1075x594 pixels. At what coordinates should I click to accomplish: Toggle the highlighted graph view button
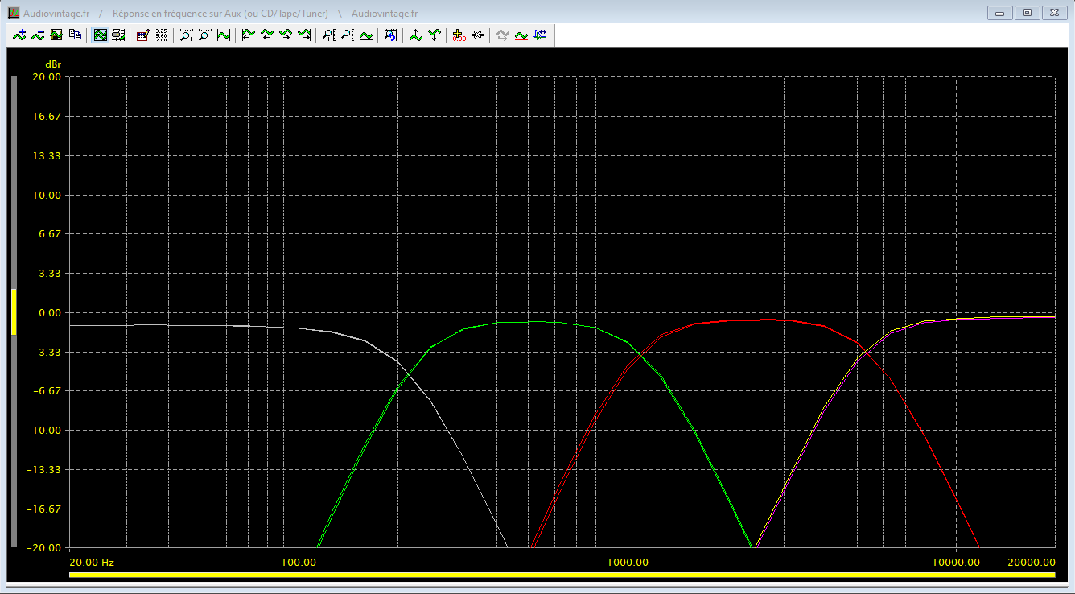point(100,35)
